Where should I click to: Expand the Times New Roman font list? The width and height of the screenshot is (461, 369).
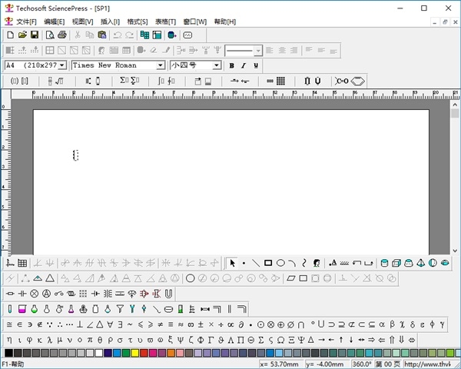pyautogui.click(x=161, y=65)
